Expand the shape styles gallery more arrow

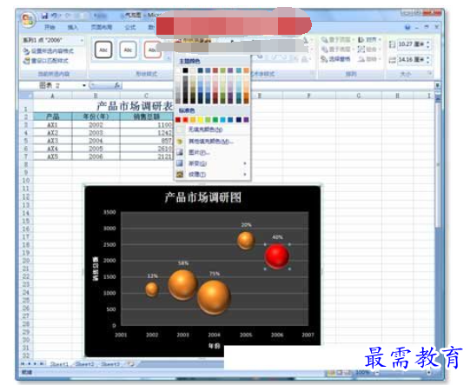coord(169,57)
